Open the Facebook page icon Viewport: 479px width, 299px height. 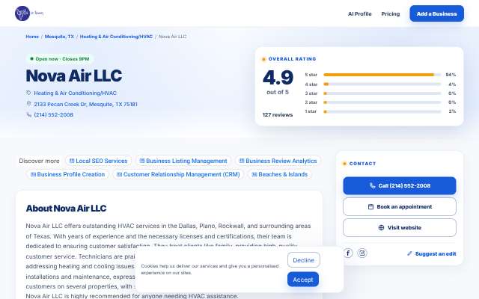click(348, 253)
